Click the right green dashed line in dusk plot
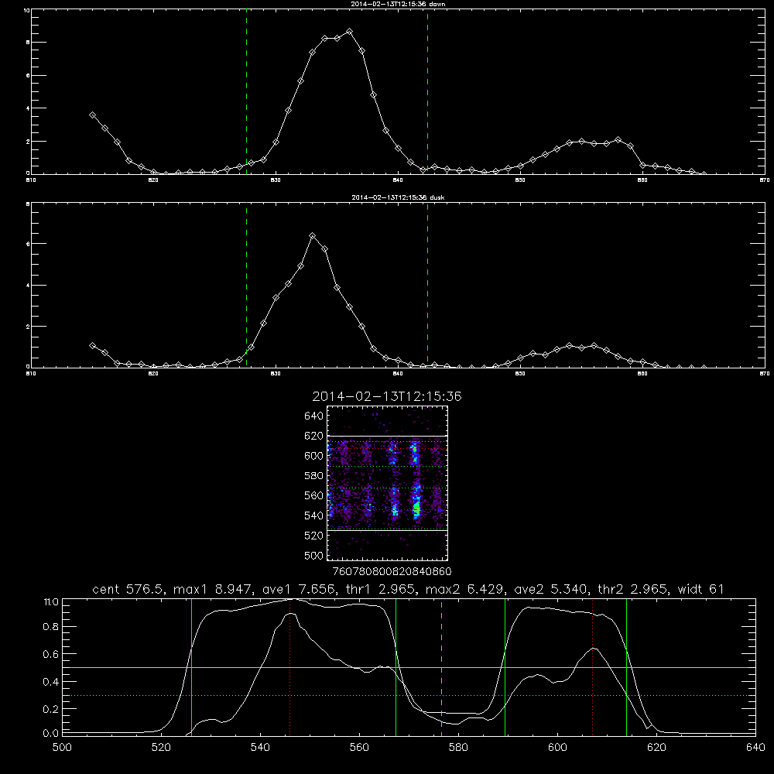This screenshot has width=774, height=774. point(427,285)
